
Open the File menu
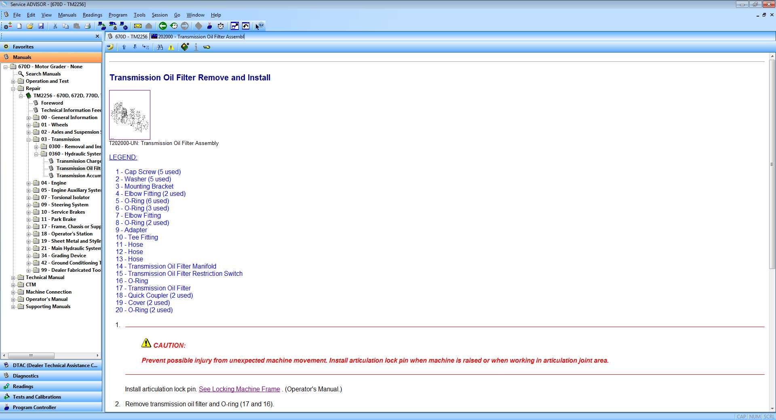(x=17, y=15)
